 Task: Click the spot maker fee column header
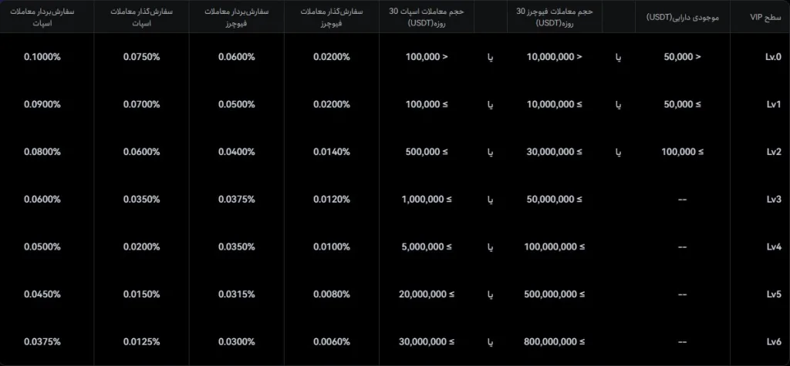pos(141,16)
